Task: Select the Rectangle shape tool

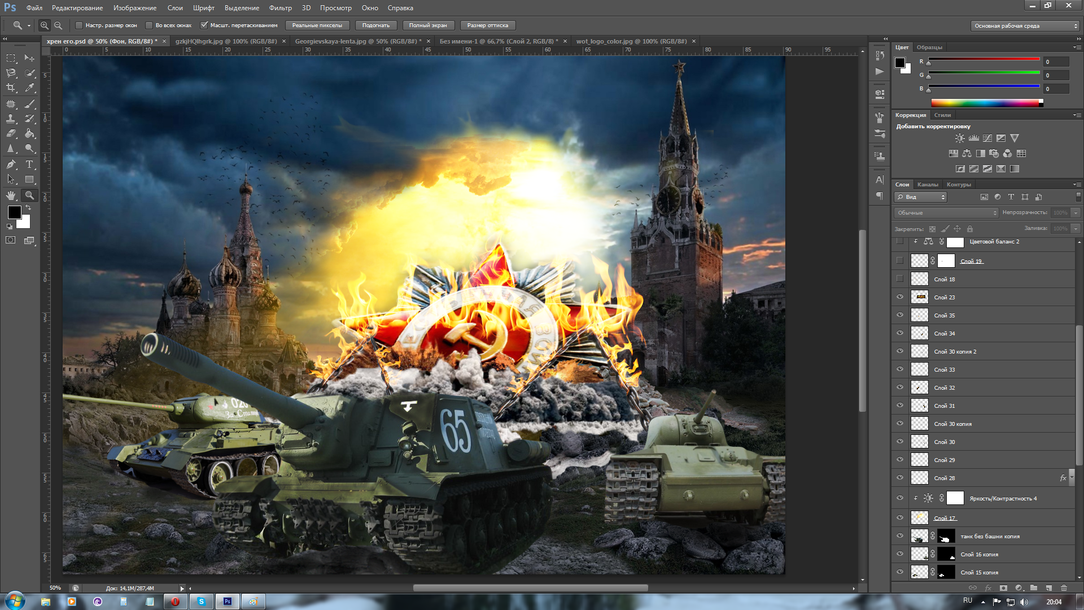Action: [30, 179]
